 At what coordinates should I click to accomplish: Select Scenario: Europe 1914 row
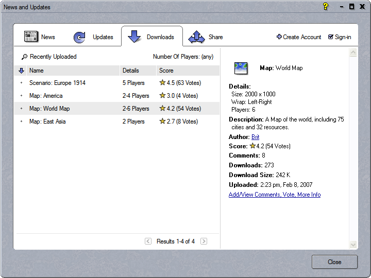[57, 83]
